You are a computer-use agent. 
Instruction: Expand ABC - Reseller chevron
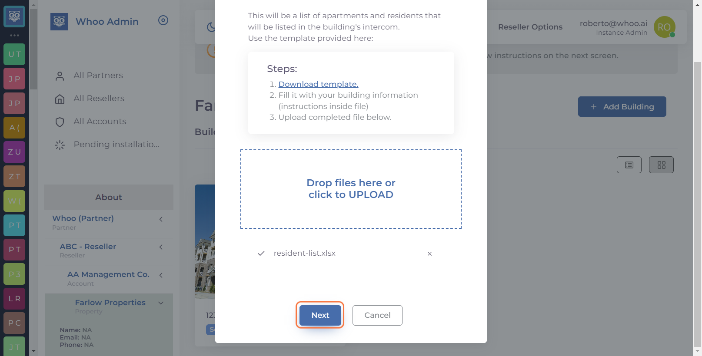(161, 247)
